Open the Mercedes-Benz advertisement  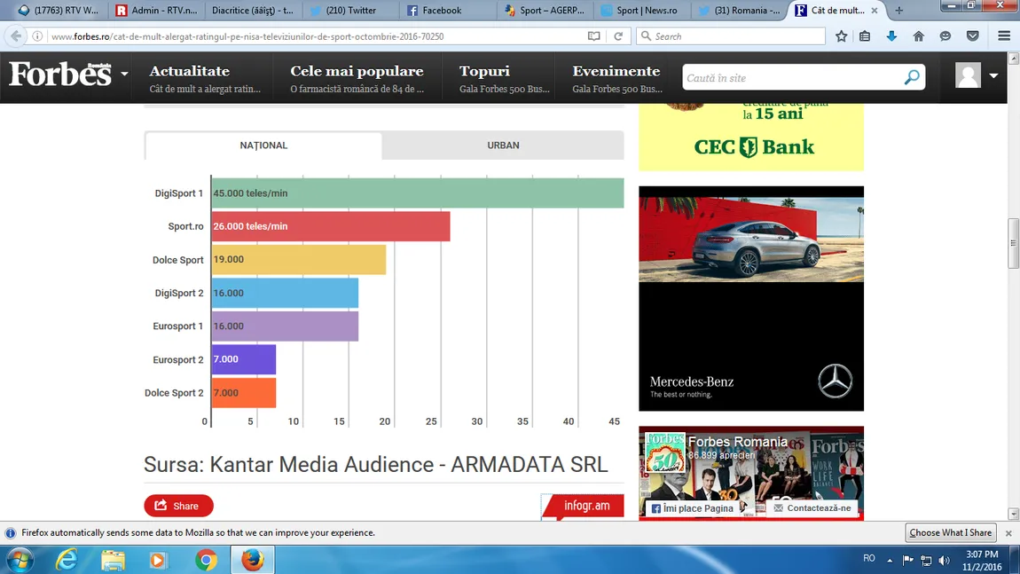coord(751,299)
